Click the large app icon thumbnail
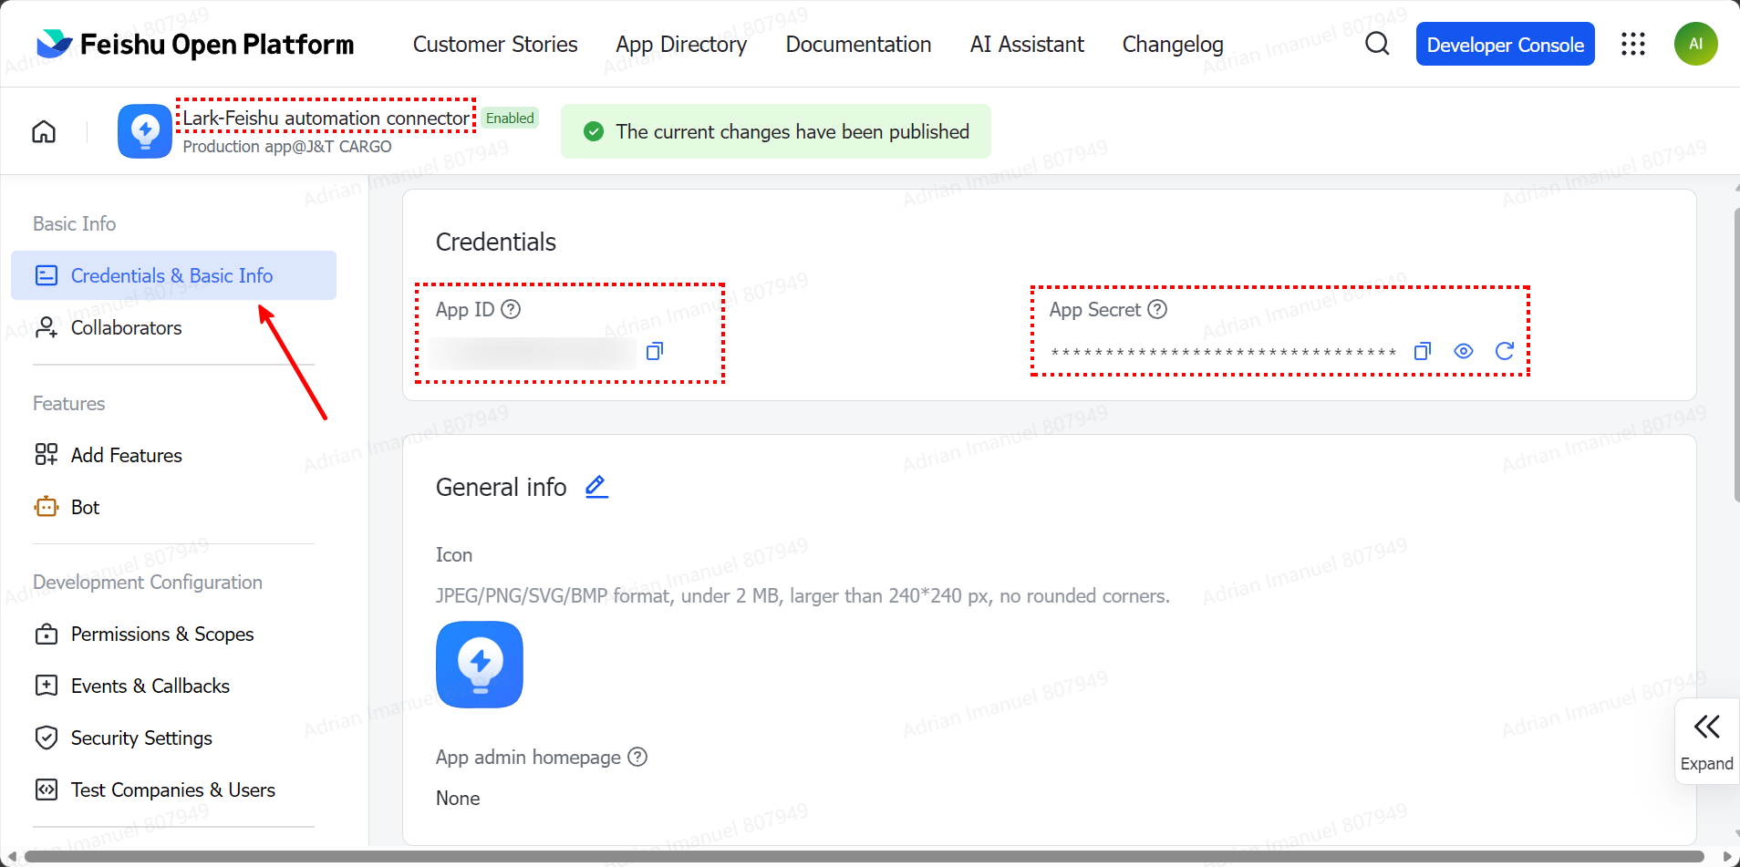The image size is (1740, 867). coord(480,665)
